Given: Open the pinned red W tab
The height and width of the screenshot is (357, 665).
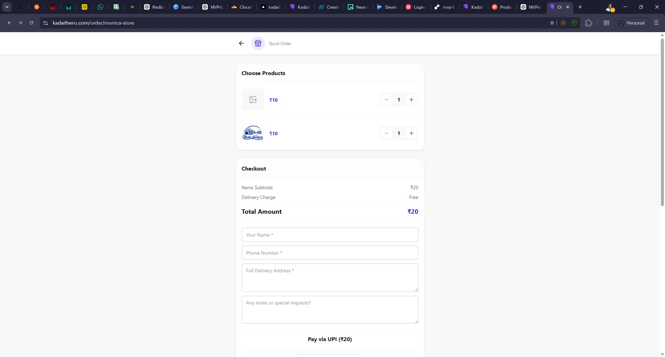Looking at the screenshot, I should pos(53,7).
